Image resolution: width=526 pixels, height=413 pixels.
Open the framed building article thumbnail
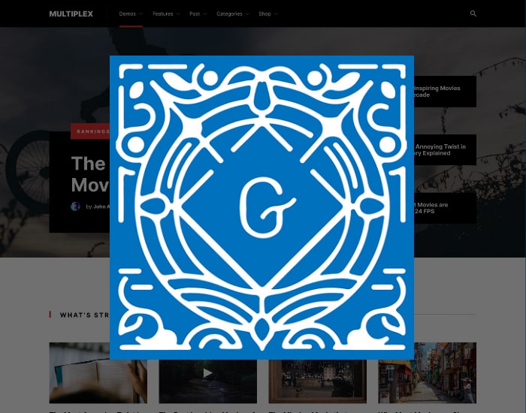317,381
